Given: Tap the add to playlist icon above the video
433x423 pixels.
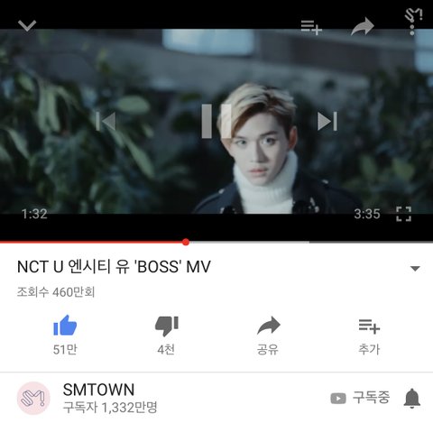Looking at the screenshot, I should tap(311, 27).
